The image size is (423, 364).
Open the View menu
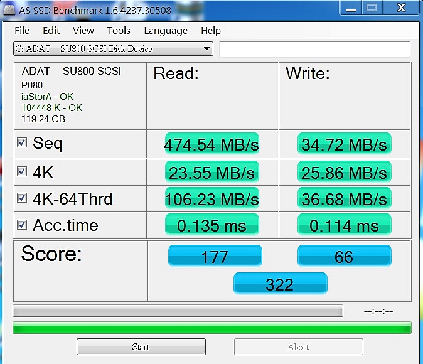(x=83, y=31)
